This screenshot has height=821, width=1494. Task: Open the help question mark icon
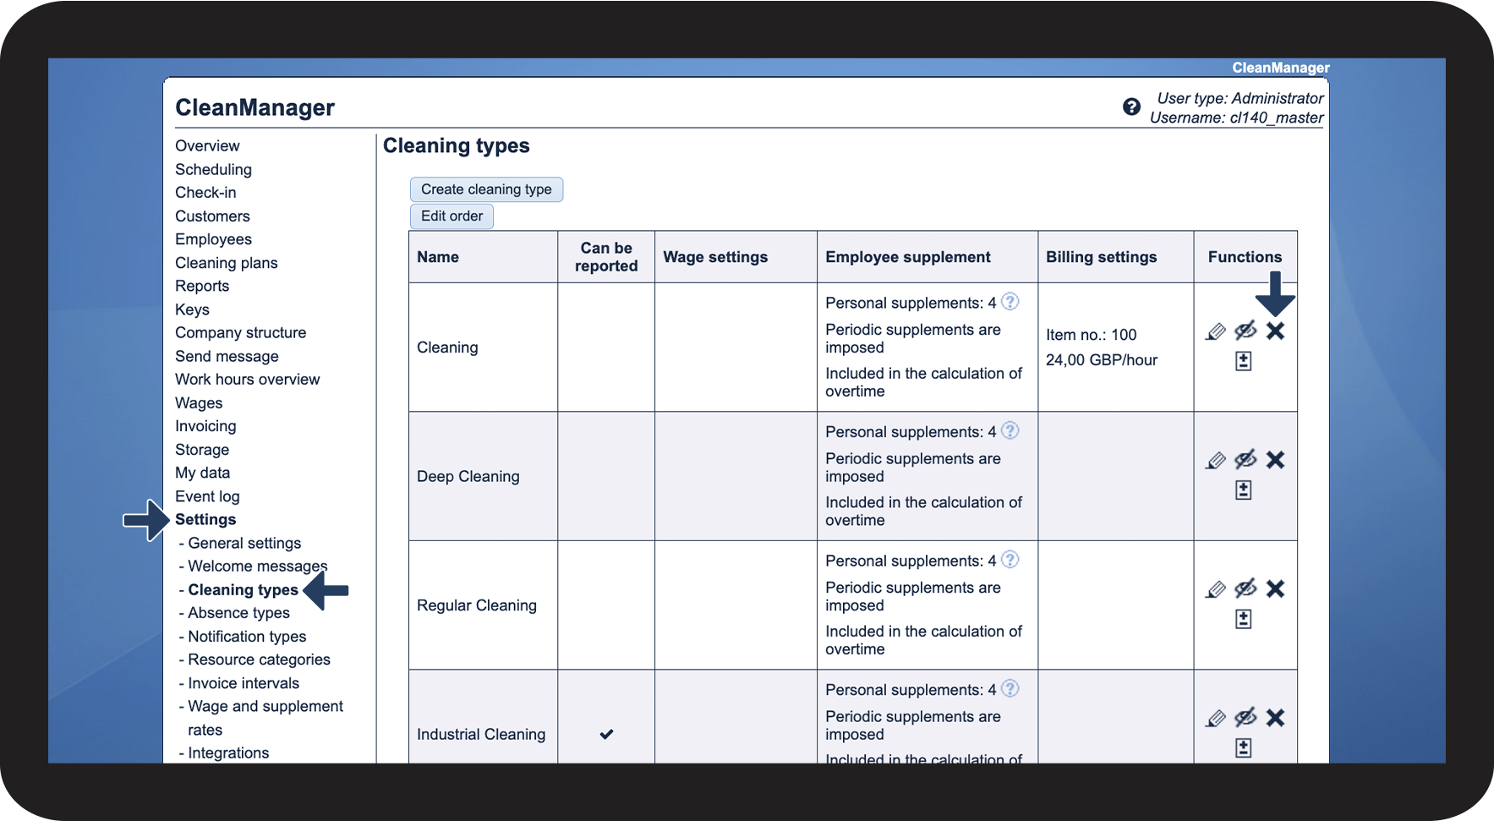click(x=1131, y=107)
